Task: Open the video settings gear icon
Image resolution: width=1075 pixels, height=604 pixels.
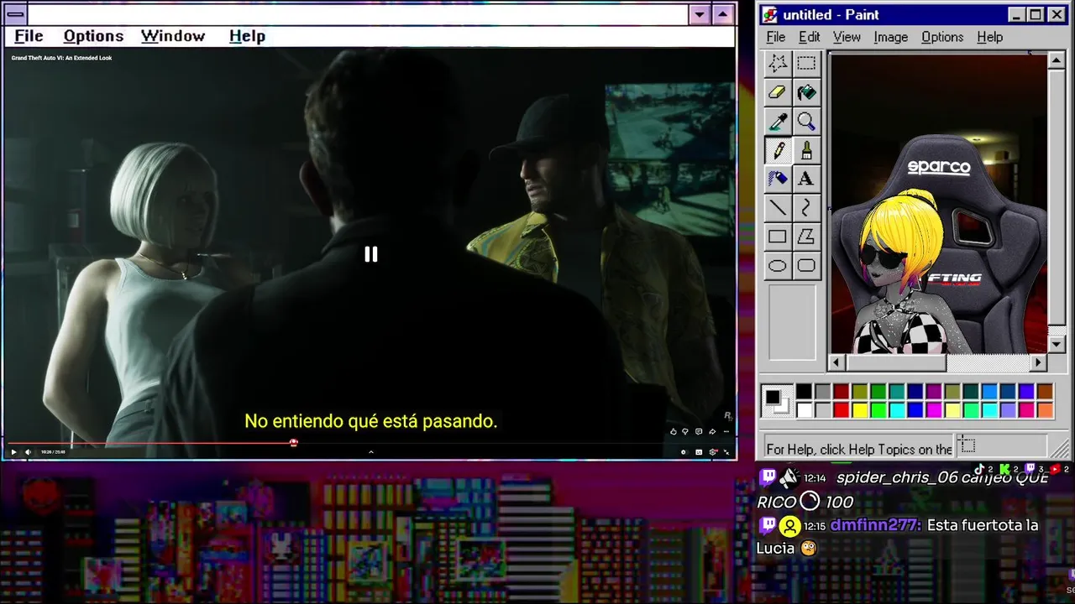Action: point(713,452)
